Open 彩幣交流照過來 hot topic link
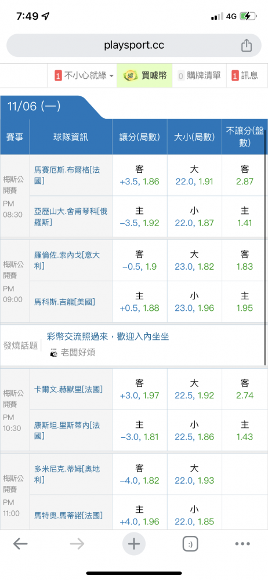 [108, 336]
